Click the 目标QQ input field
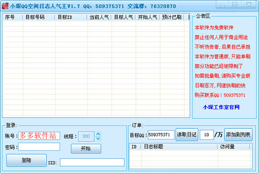This screenshot has height=174, width=259. tap(161, 135)
